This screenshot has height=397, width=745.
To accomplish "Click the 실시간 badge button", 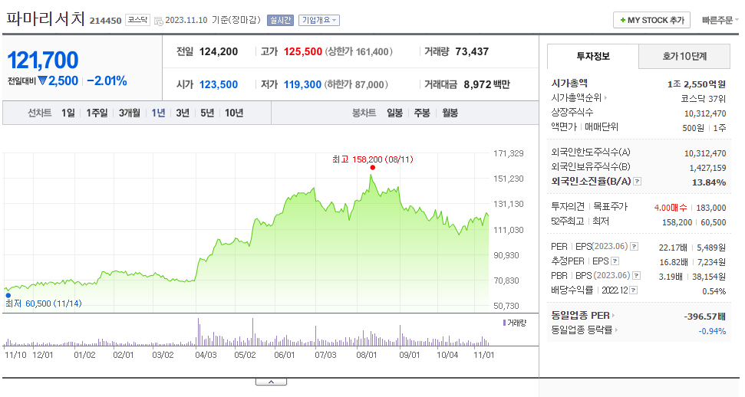I will 280,21.
